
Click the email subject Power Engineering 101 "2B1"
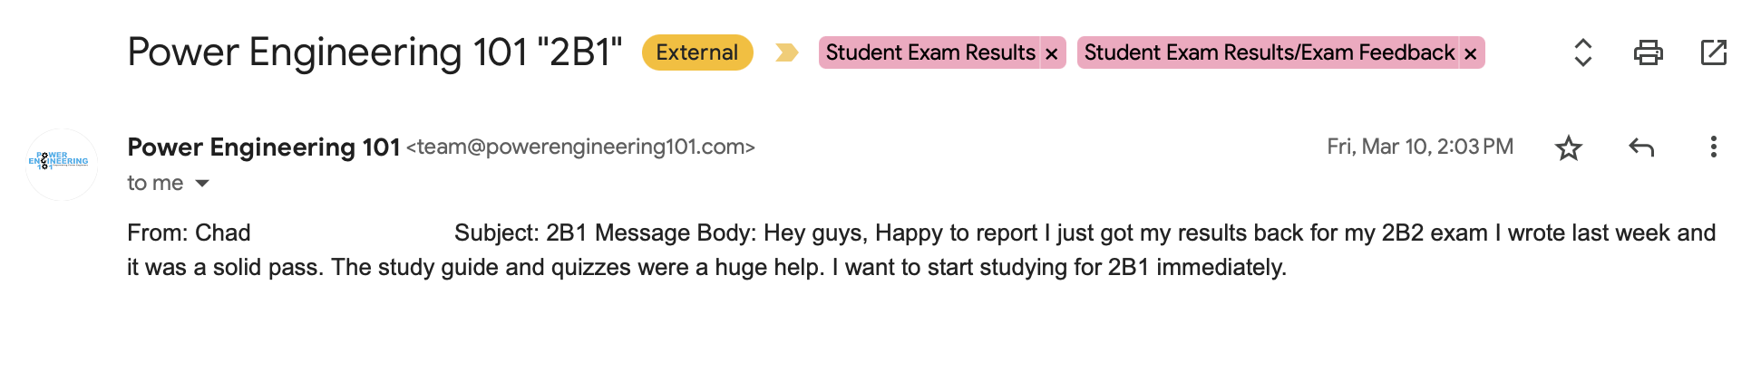pyautogui.click(x=374, y=52)
